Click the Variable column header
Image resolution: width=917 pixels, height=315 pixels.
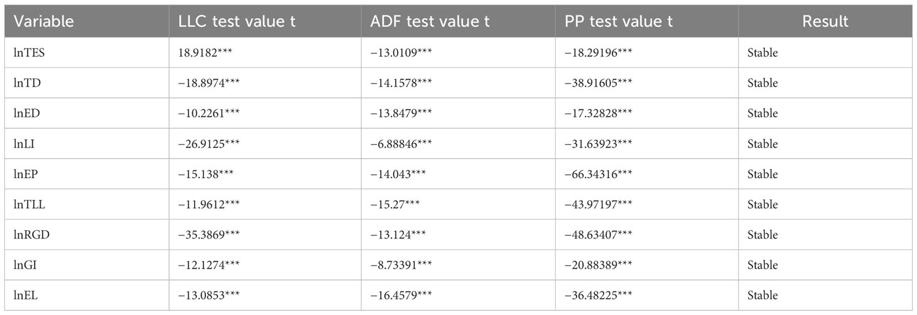[44, 21]
